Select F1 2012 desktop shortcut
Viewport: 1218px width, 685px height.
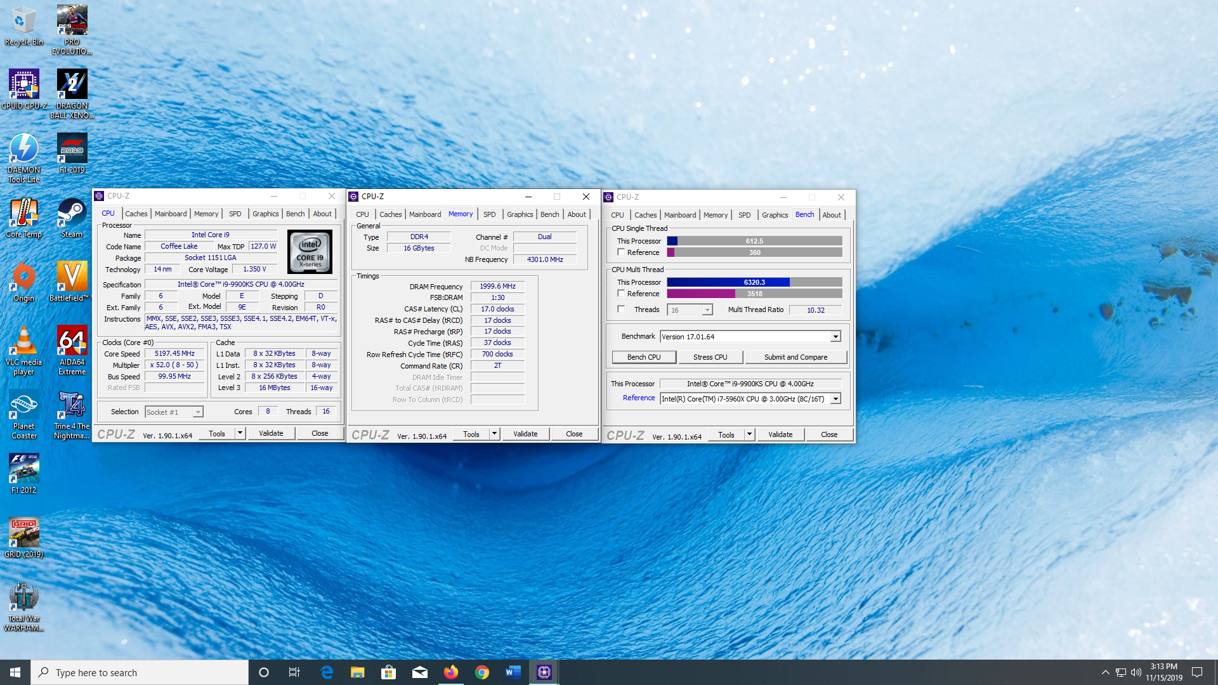24,474
